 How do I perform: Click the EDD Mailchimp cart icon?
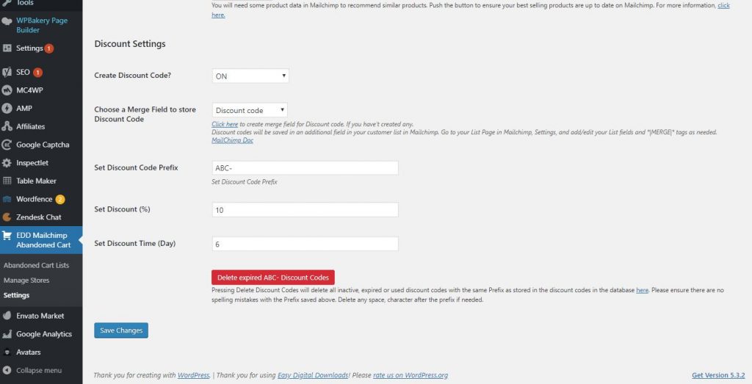pos(7,236)
